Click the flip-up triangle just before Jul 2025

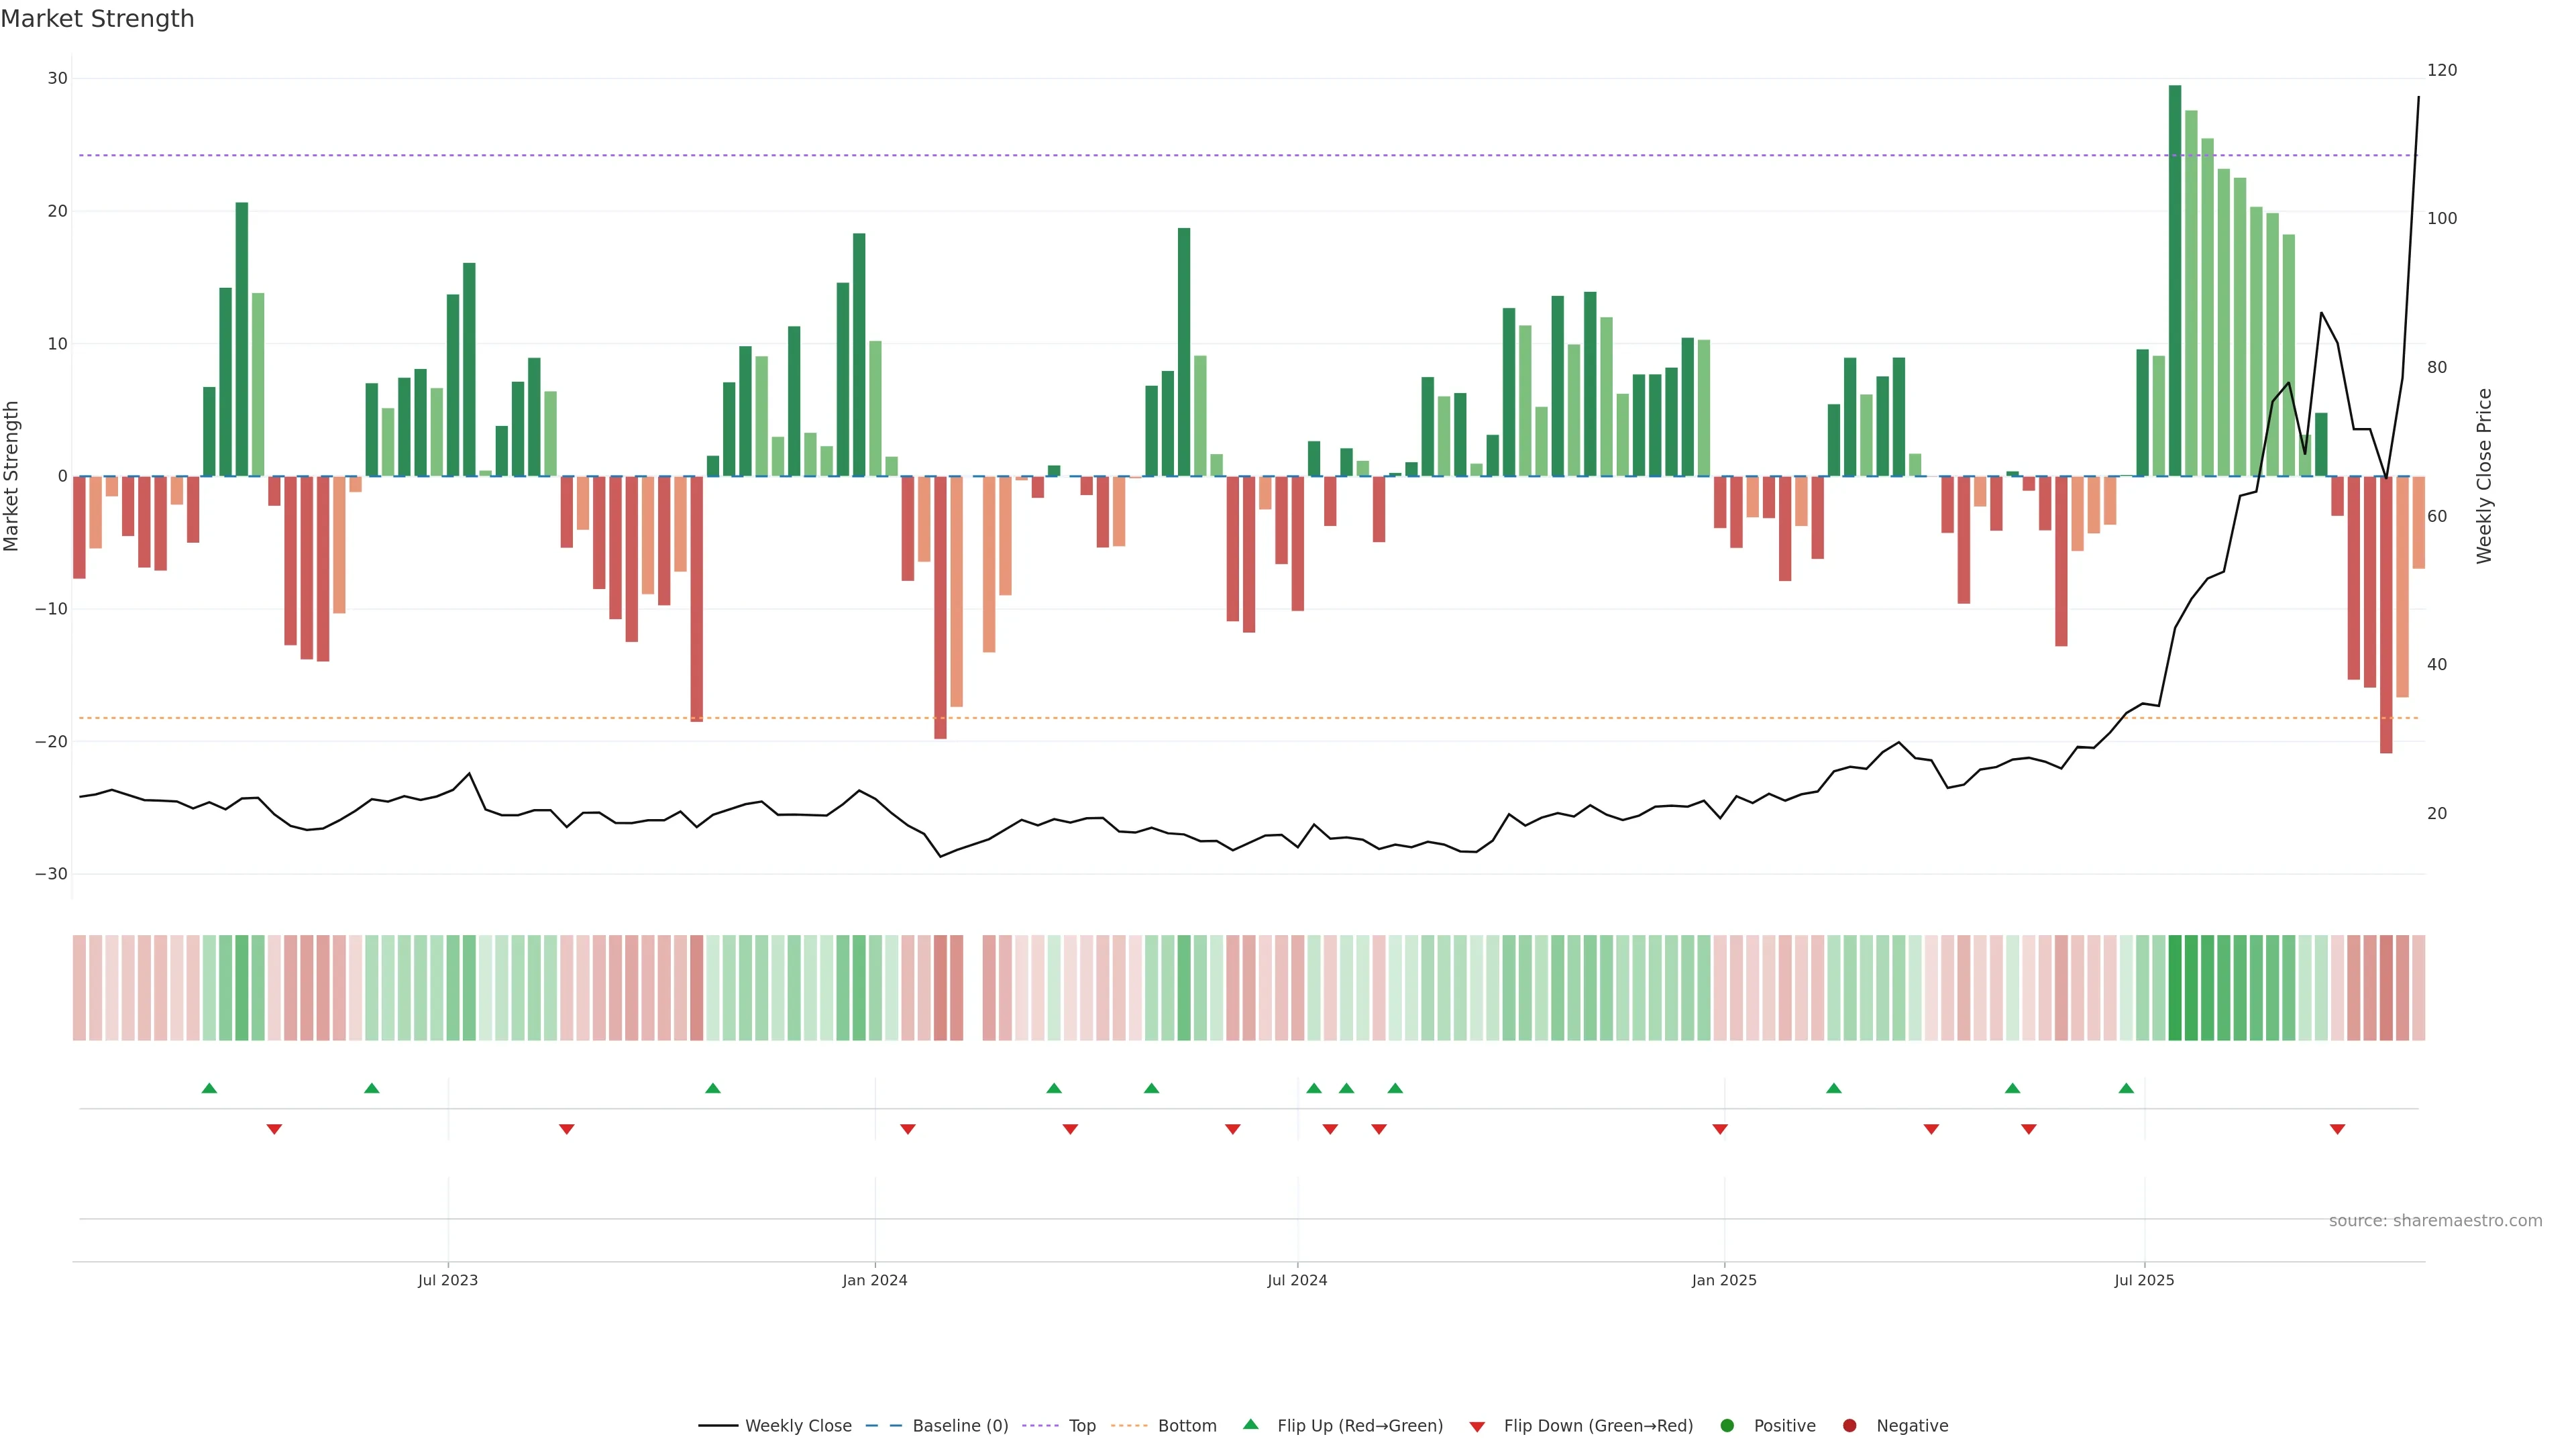[2126, 1088]
